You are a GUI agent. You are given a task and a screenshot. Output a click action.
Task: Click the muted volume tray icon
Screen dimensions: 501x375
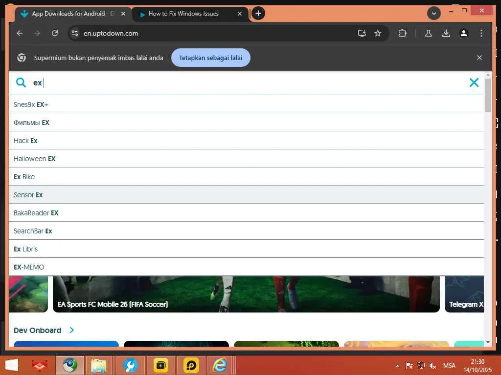pos(433,366)
